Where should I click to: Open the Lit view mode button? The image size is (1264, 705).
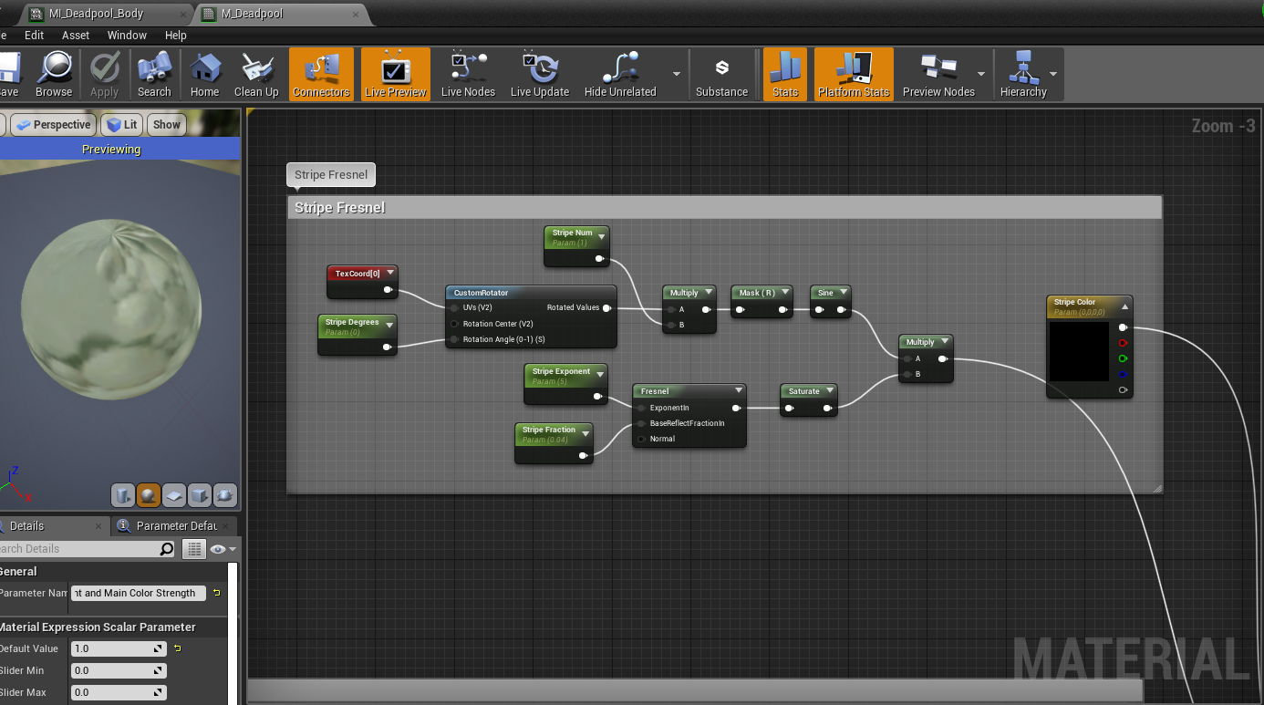(121, 125)
